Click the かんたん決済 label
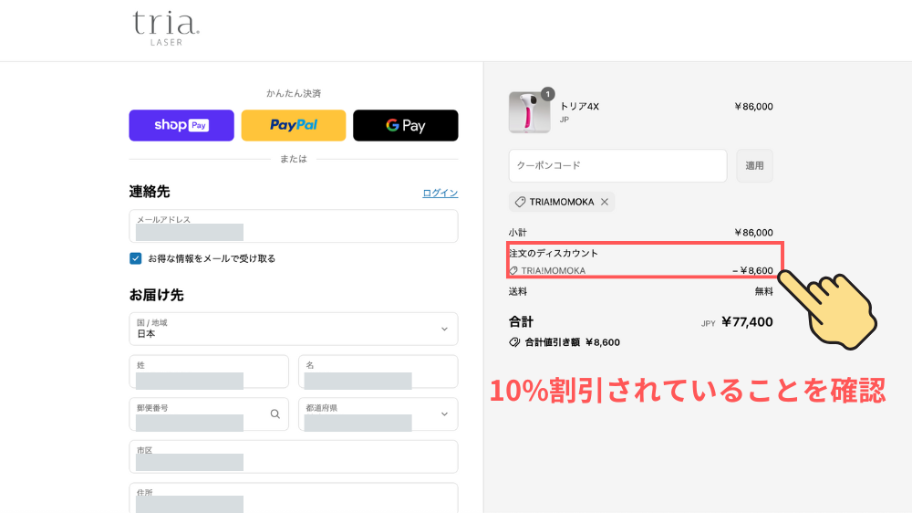This screenshot has width=912, height=513. coord(294,93)
